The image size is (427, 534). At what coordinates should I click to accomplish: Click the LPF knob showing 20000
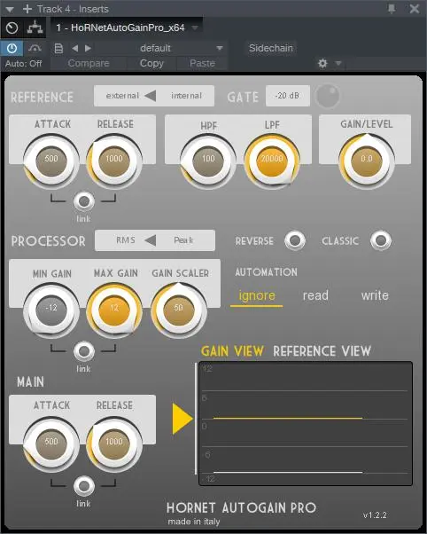tap(272, 161)
